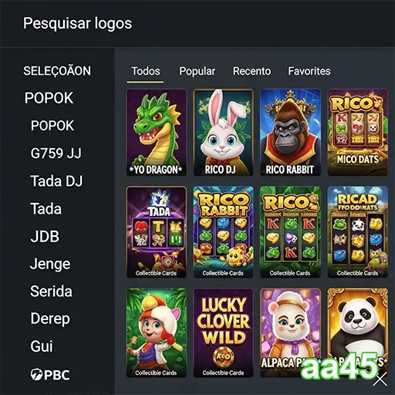This screenshot has height=395, width=395.
Task: Open the LUCKY CLOVER WILD game
Action: tap(223, 333)
